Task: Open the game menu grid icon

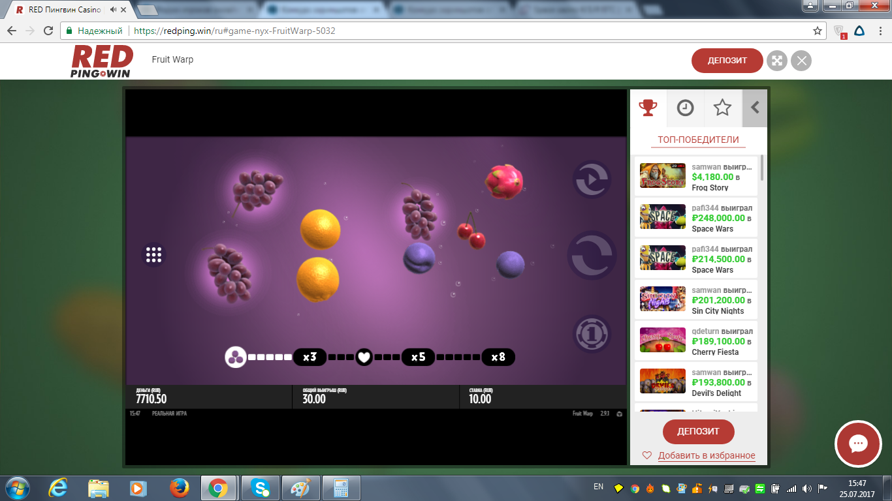Action: pyautogui.click(x=154, y=254)
